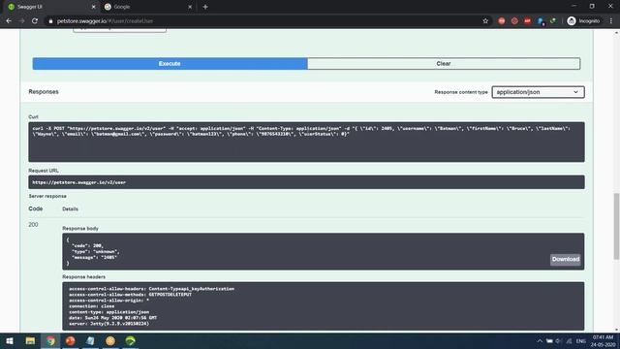
Task: Click the blue Execute button
Action: pyautogui.click(x=170, y=64)
